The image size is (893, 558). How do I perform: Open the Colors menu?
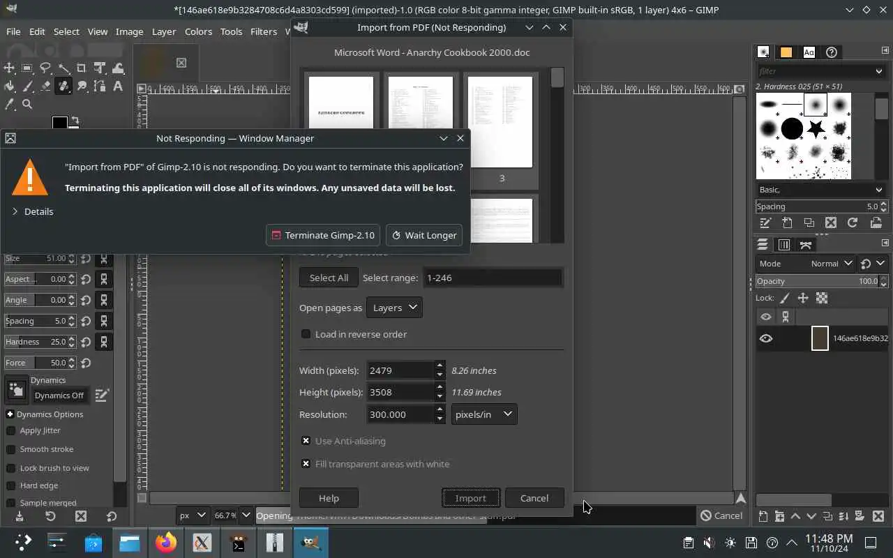pyautogui.click(x=198, y=31)
